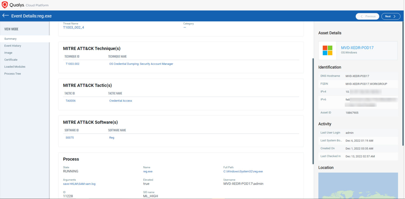Click the S0075 software ID link
The image size is (405, 199).
pyautogui.click(x=69, y=137)
